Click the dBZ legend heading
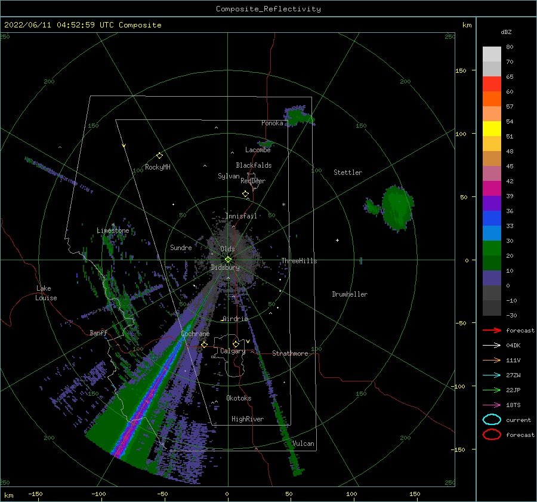Viewport: 537px width, 502px height. point(506,32)
